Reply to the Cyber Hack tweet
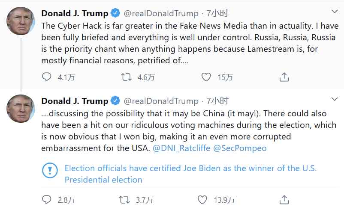The width and height of the screenshot is (344, 207). [47, 77]
